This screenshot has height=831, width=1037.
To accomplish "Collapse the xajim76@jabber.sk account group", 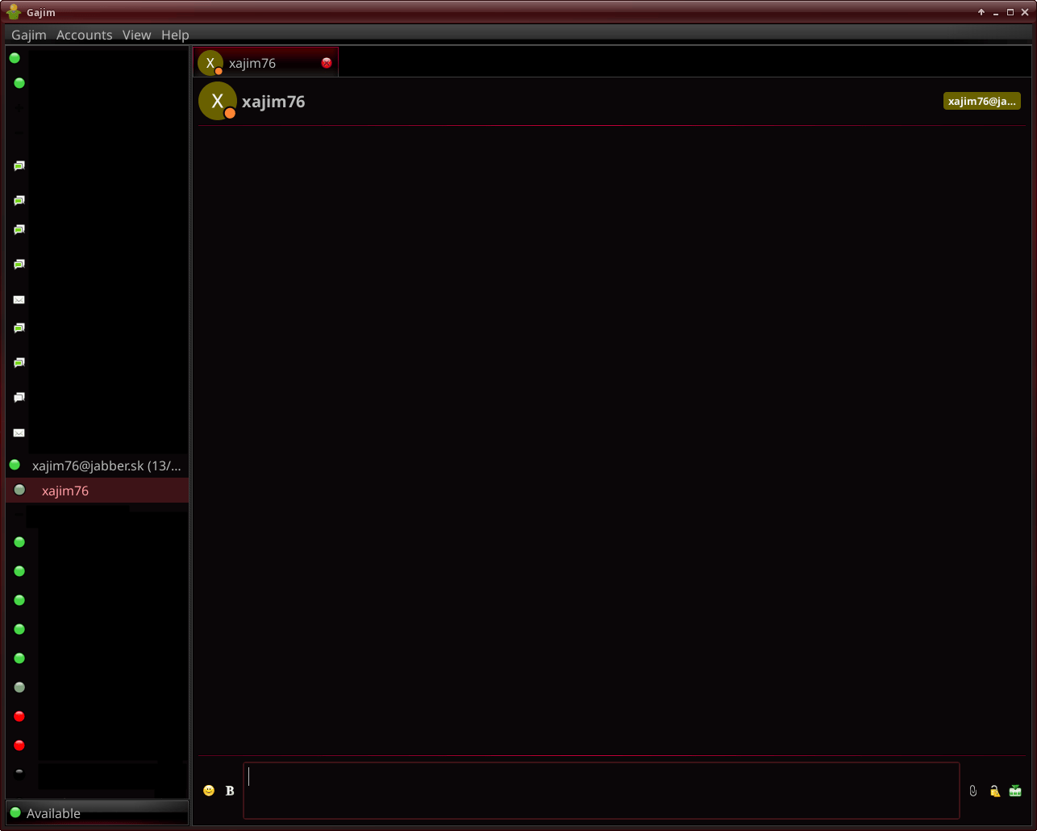I will [x=15, y=466].
